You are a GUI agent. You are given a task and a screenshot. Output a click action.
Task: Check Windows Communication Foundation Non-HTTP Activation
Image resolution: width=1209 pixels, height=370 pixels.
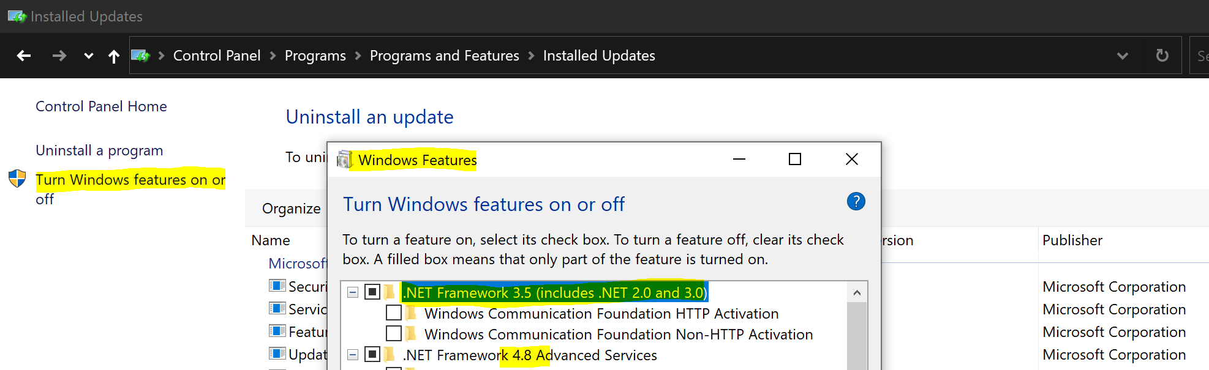394,334
